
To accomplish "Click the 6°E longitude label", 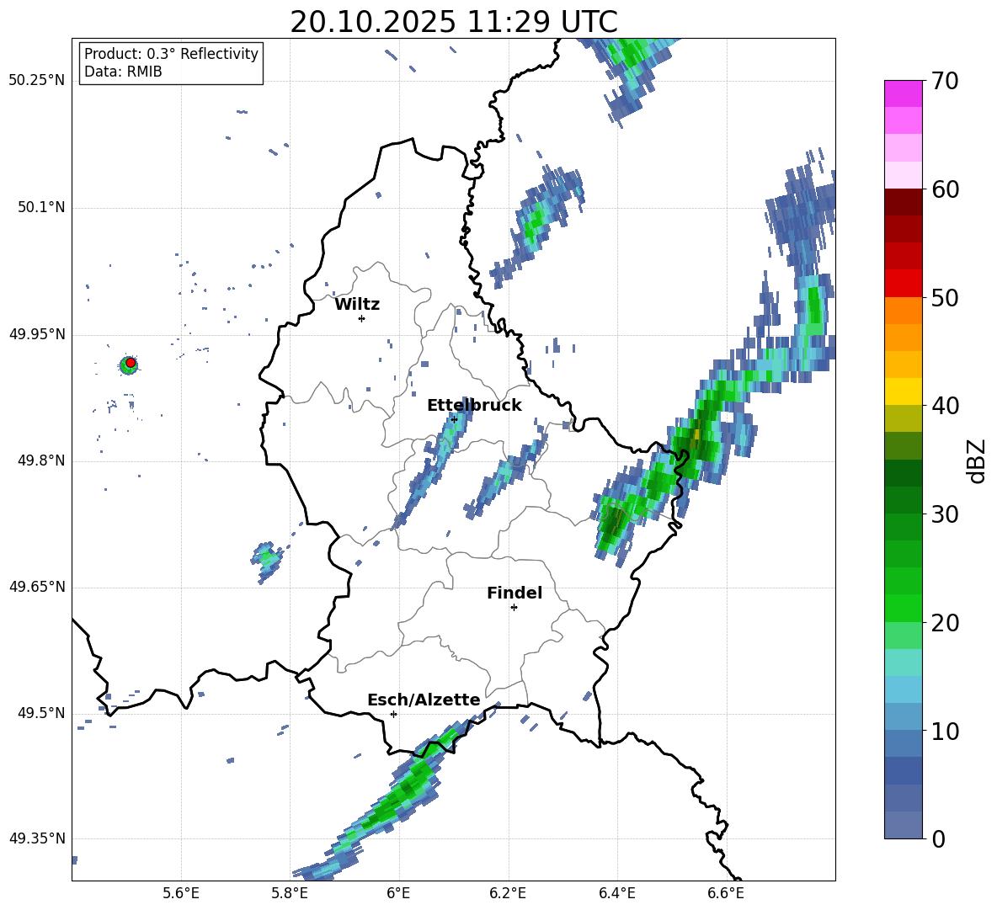I will click(x=398, y=893).
